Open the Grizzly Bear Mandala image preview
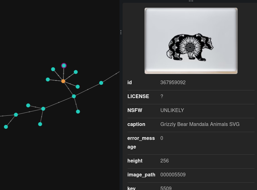 point(191,41)
